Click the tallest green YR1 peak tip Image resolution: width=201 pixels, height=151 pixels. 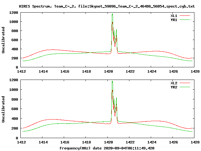(112, 14)
